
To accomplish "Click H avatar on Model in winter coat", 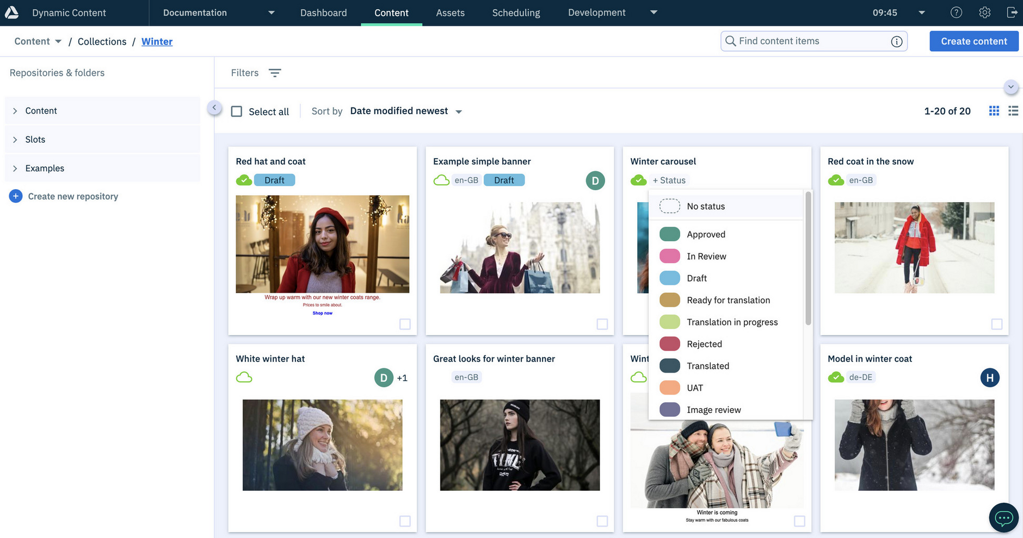I will tap(990, 378).
